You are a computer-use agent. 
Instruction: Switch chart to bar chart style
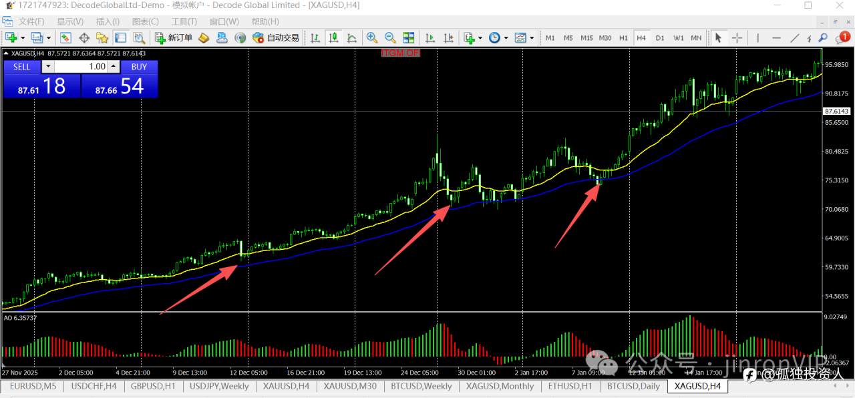[315, 38]
